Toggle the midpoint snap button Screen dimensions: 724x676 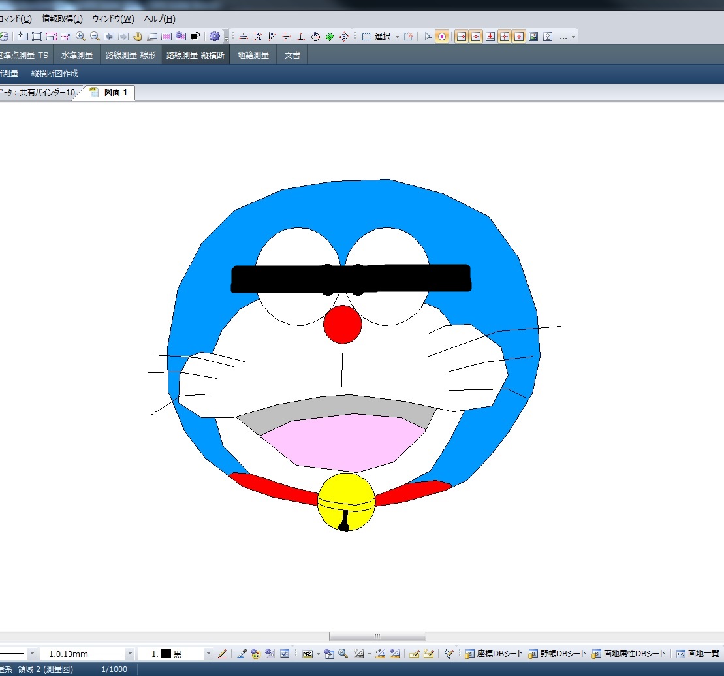[476, 37]
